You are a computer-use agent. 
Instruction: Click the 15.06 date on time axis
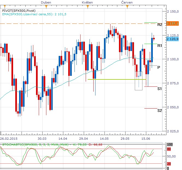[146, 139]
